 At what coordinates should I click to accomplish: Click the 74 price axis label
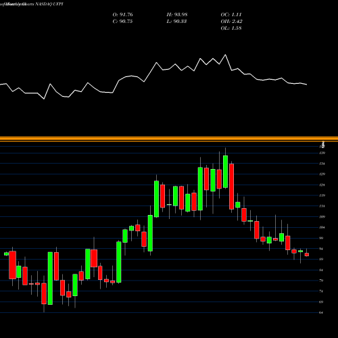click(321, 291)
